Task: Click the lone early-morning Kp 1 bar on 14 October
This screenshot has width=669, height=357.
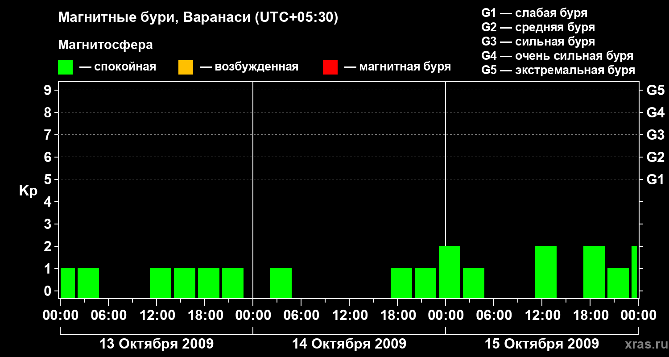Action: tap(281, 283)
